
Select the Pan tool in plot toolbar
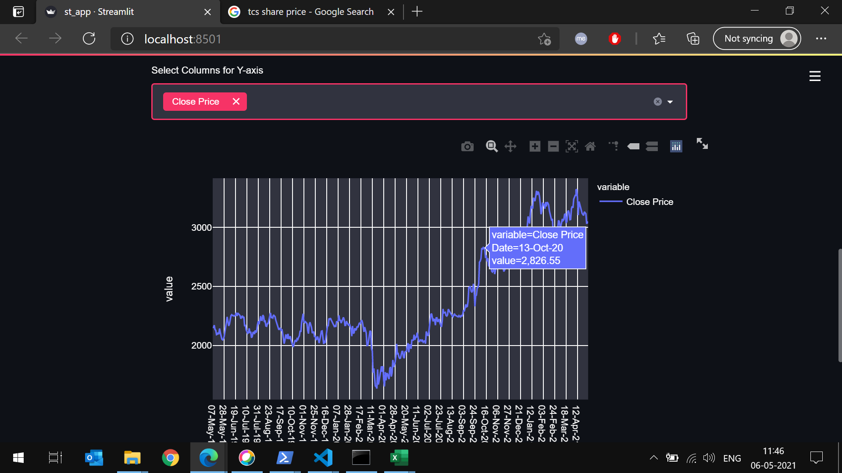[x=510, y=146]
